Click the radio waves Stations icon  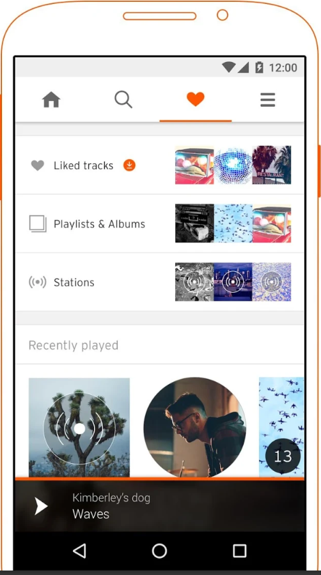(x=38, y=282)
